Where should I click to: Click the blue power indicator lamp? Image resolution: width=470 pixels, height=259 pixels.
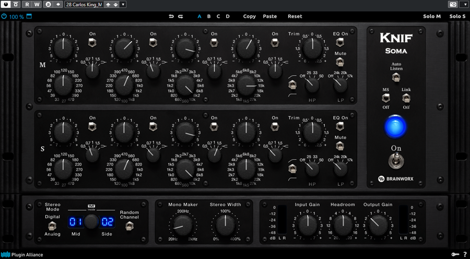click(396, 126)
